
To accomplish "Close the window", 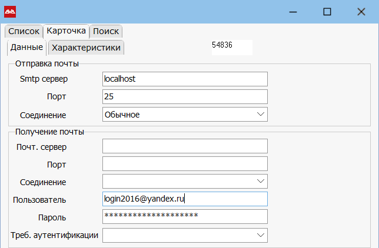I will click(361, 11).
